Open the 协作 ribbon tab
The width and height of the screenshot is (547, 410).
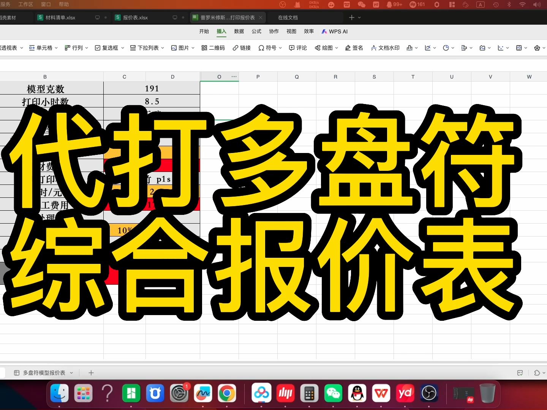(274, 32)
